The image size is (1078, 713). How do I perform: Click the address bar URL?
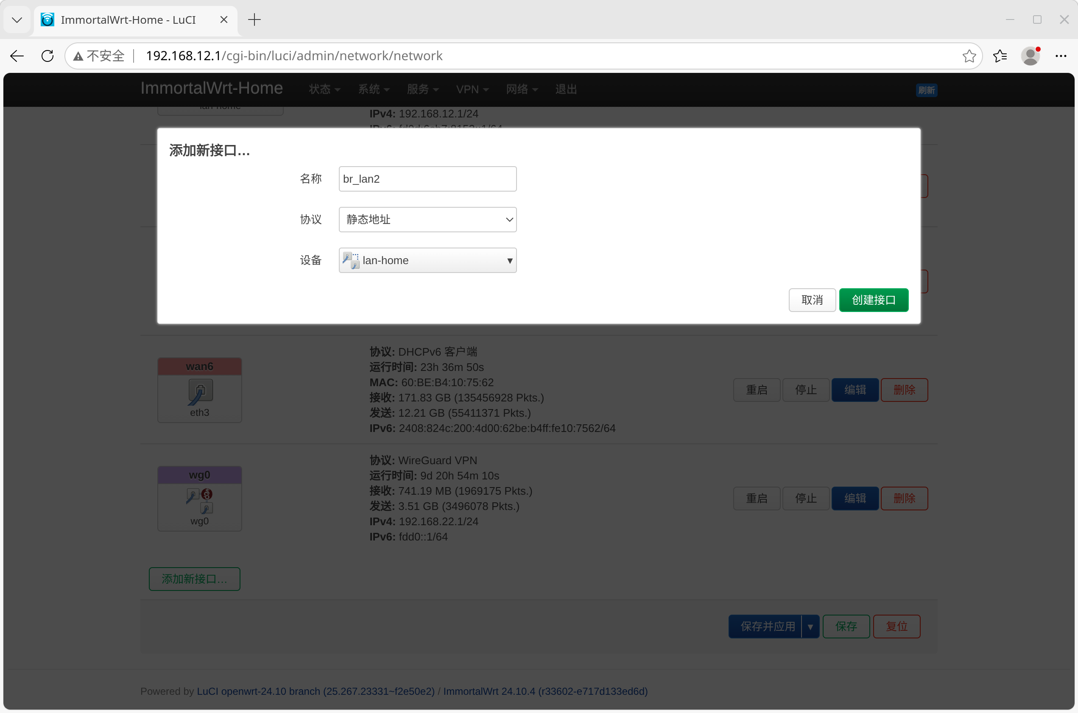[x=294, y=56]
